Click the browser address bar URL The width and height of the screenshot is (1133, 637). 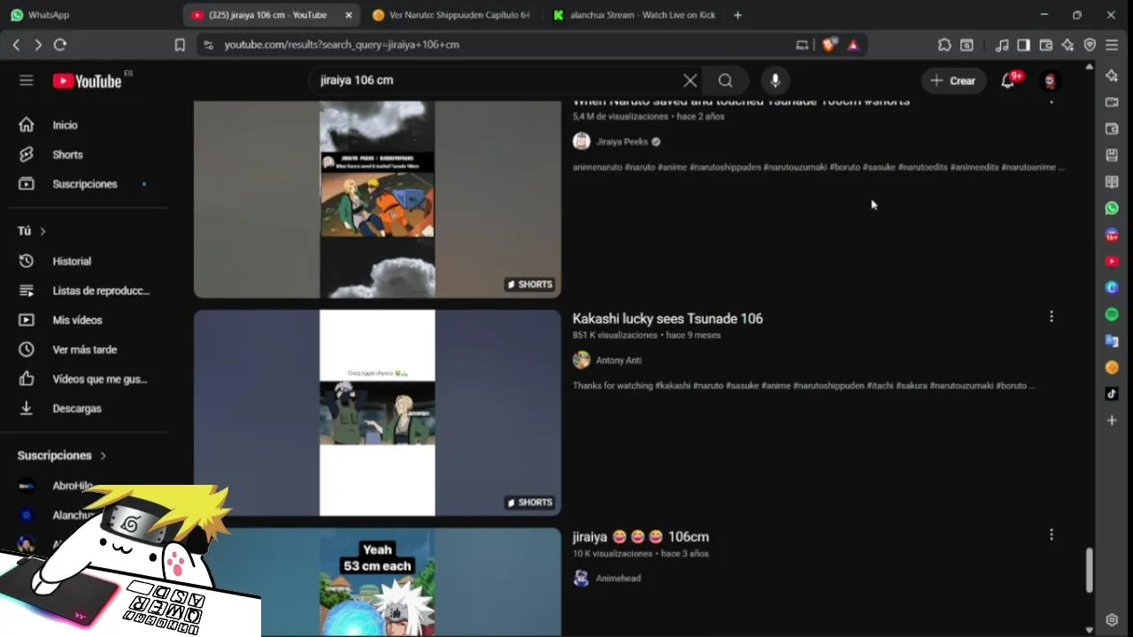pyautogui.click(x=342, y=44)
